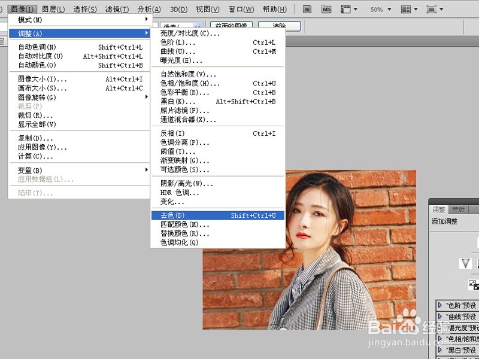Select 曲线(U)... adjustment

tap(218, 51)
